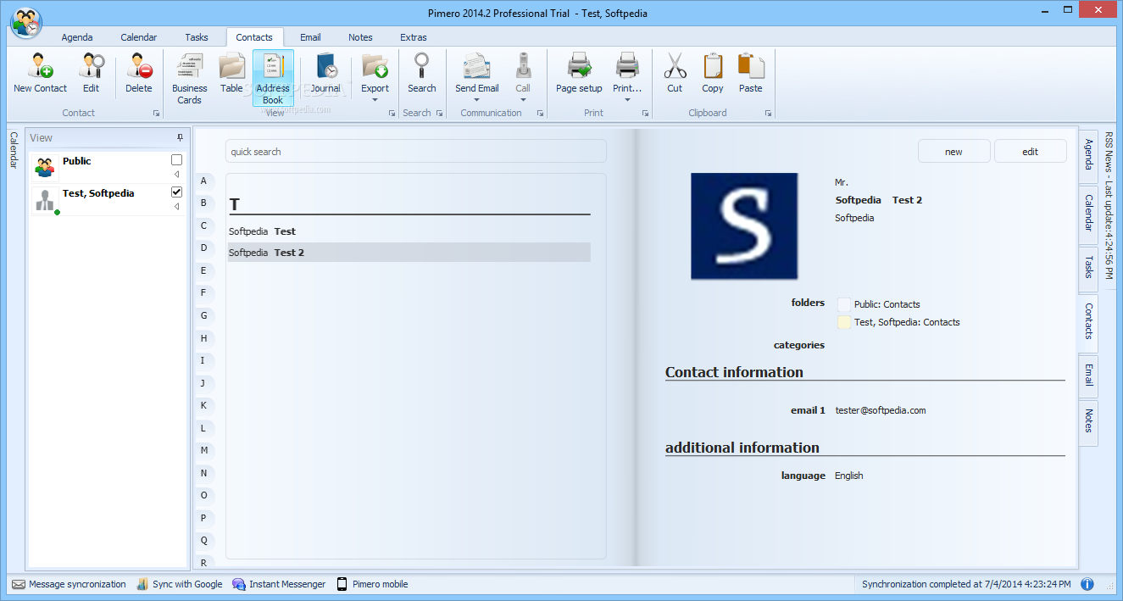The width and height of the screenshot is (1123, 601).
Task: Open the RSS News side tab
Action: pyautogui.click(x=1109, y=206)
